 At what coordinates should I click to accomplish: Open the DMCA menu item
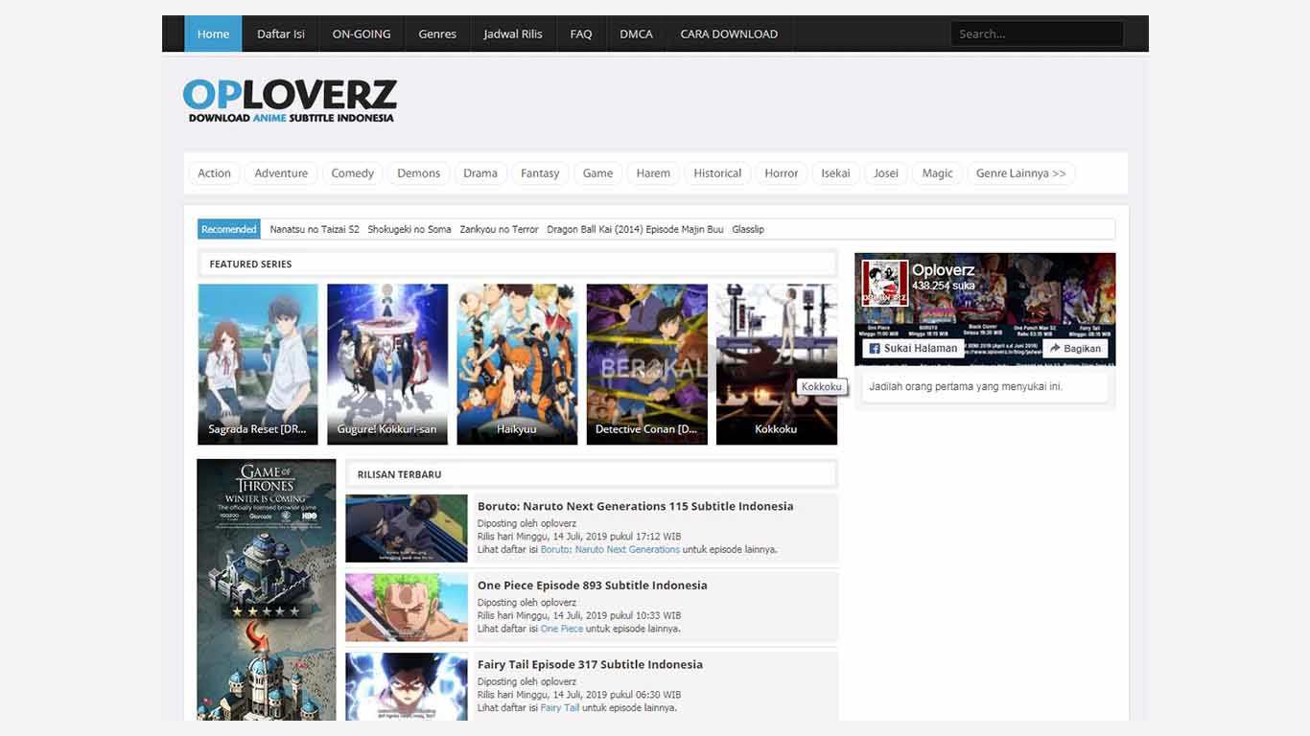coord(636,34)
